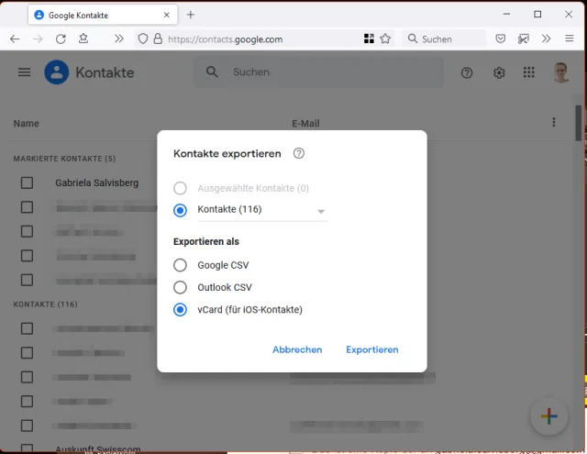Select the vCard (für iOS-Kontakte) radio button

pos(180,310)
